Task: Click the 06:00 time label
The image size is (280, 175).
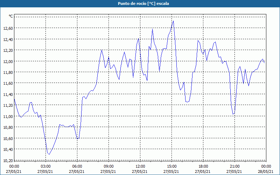Action: 77,167
